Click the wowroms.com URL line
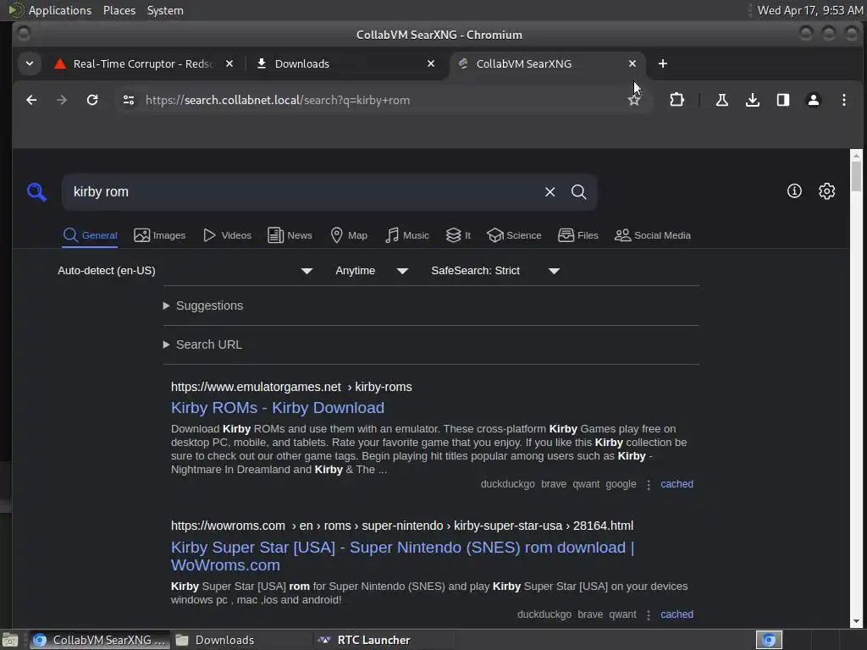The width and height of the screenshot is (867, 650). (402, 526)
